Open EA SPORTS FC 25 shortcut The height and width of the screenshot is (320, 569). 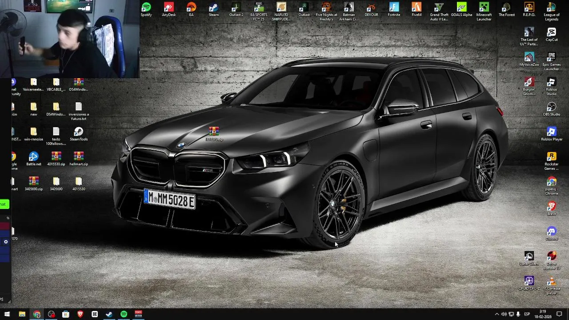coord(259,12)
